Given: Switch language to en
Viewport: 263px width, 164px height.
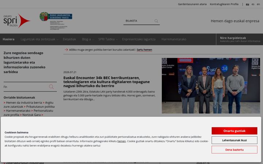Looking at the screenshot, I should click(x=258, y=4).
